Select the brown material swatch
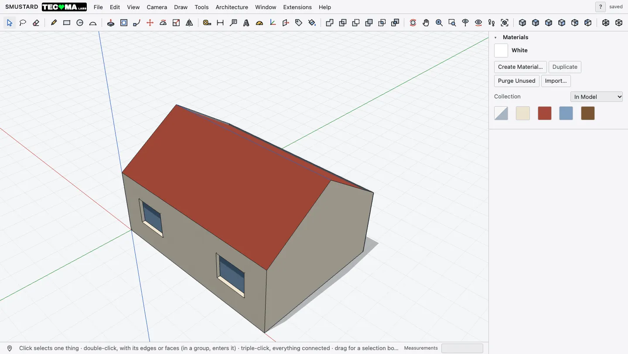 588,113
